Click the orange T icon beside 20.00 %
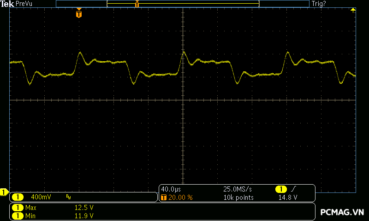This screenshot has height=221, width=369. 164,197
